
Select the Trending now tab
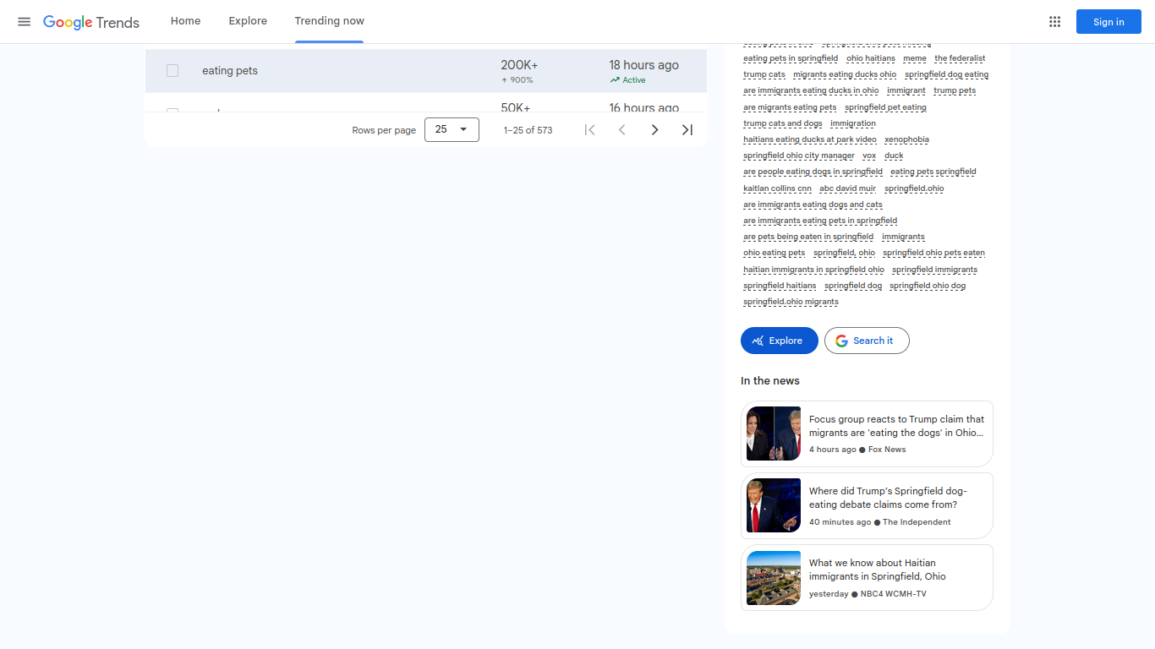pos(330,21)
